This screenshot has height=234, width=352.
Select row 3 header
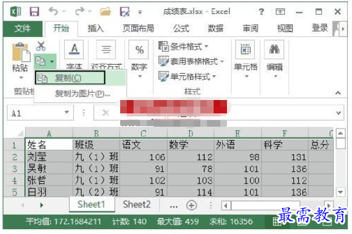click(x=15, y=169)
